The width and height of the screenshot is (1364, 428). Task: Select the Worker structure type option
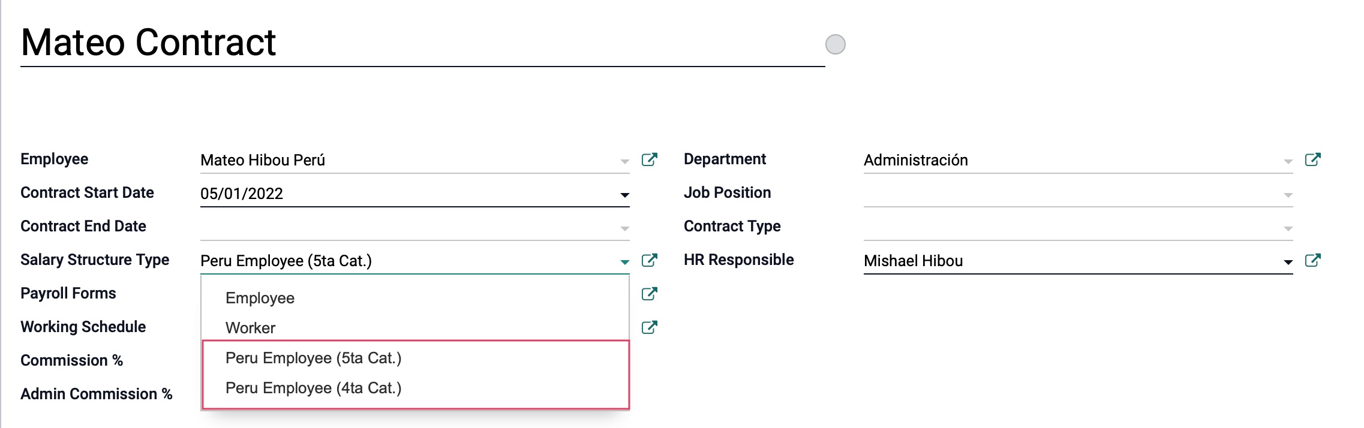[415, 328]
